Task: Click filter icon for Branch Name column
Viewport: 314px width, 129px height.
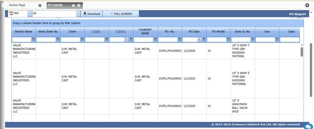Action: pos(33,39)
